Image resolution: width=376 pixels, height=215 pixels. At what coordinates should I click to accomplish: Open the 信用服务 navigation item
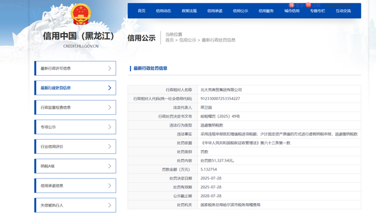[266, 11]
